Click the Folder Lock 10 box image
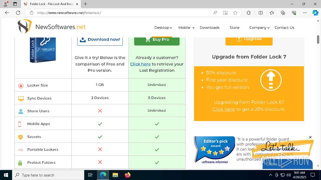 coord(43,50)
